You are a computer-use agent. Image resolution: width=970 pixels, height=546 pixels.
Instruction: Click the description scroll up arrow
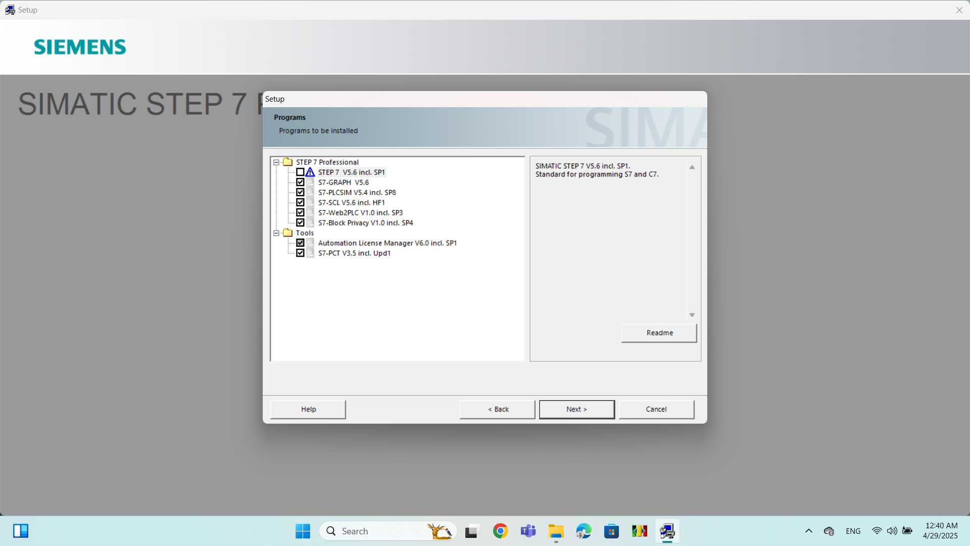coord(692,167)
